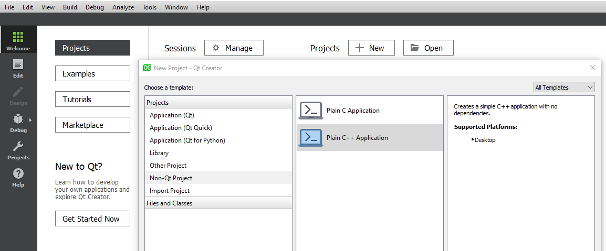Click the Projects header in template list

click(218, 103)
